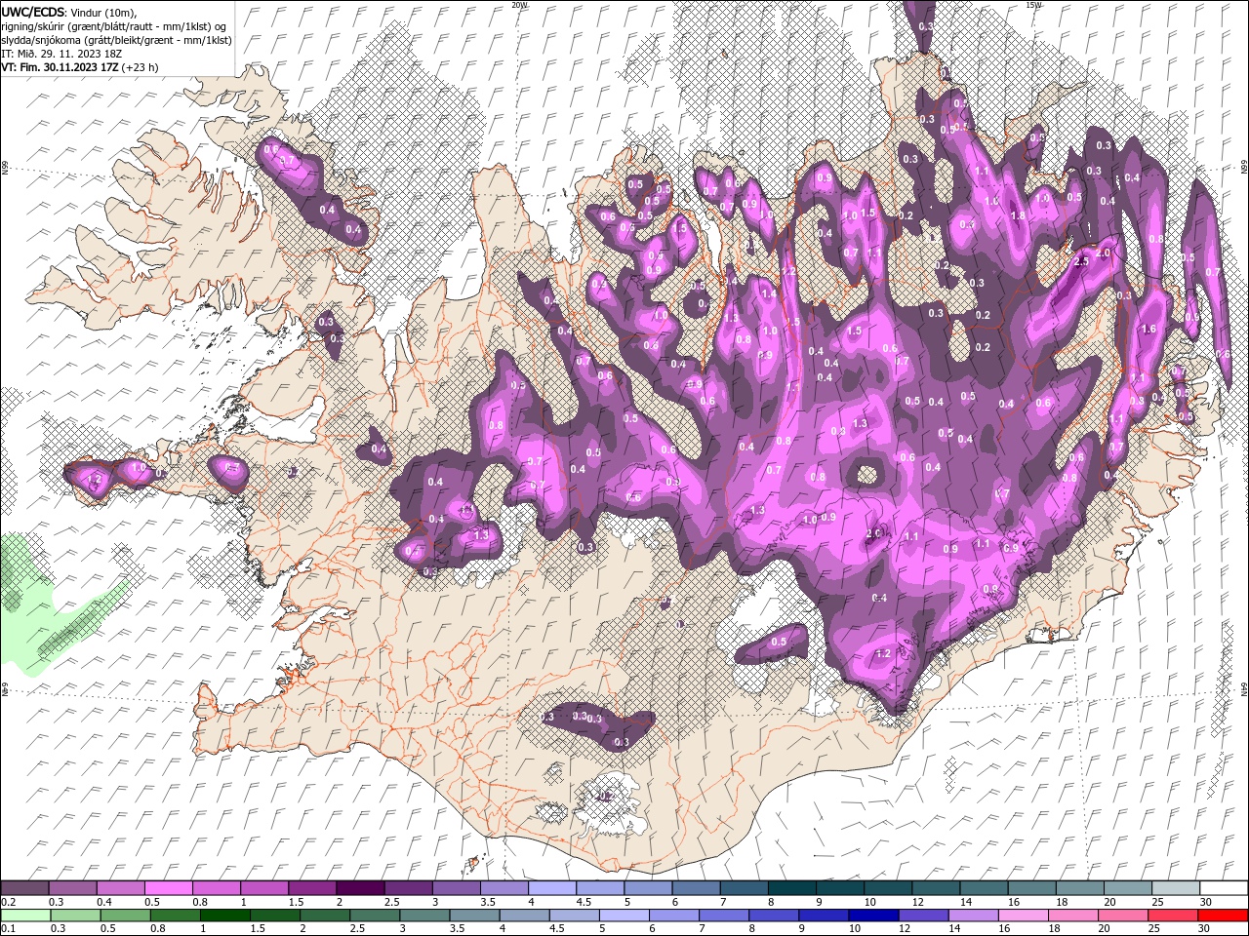
Task: Pick the bottom legend row swatch starting at 9
Action: (824, 915)
